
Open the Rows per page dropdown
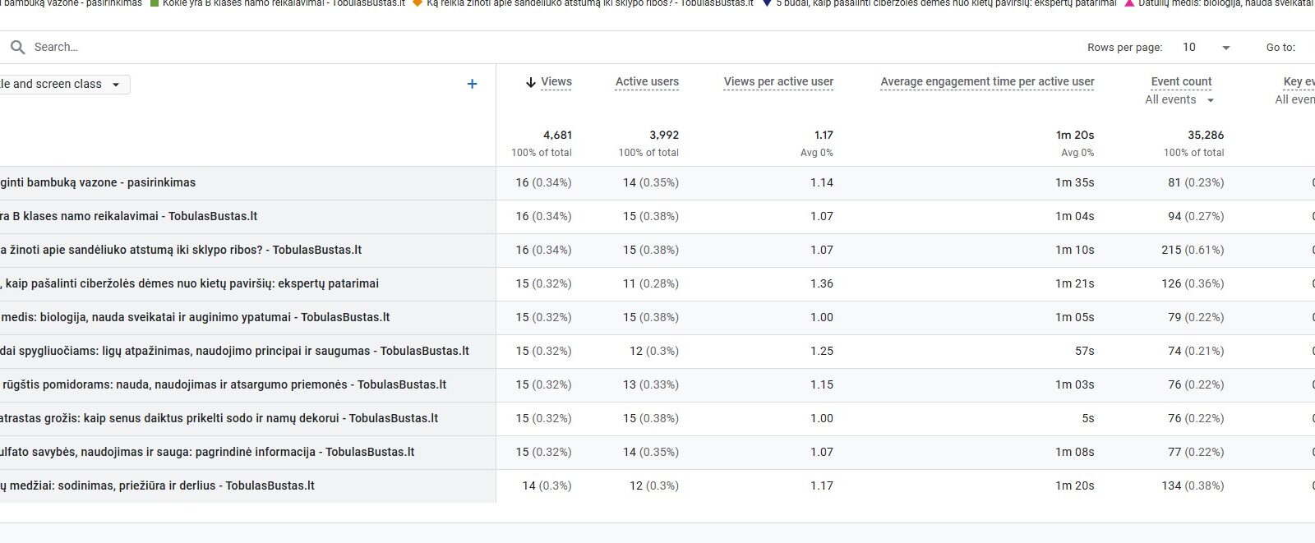pyautogui.click(x=1206, y=48)
